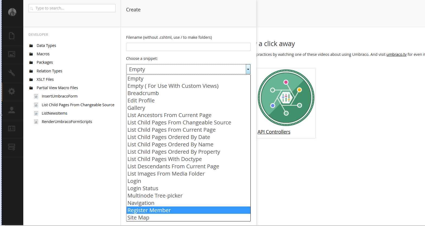Open the Media section image icon
The image size is (425, 226).
tap(12, 54)
